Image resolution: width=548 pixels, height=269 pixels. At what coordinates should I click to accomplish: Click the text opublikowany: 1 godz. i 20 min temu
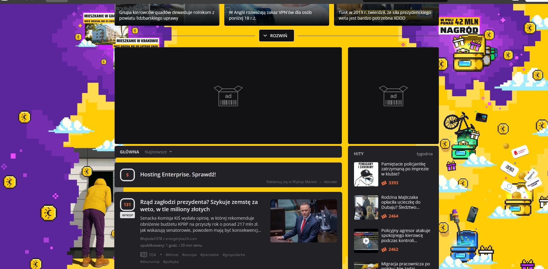pos(171,245)
